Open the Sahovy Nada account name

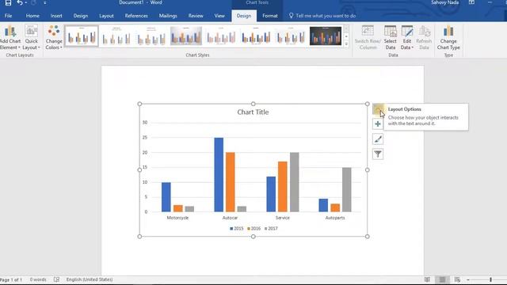click(x=445, y=2)
